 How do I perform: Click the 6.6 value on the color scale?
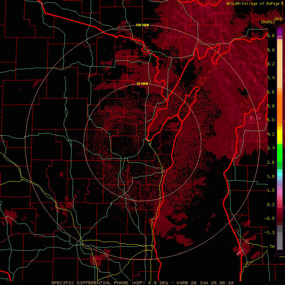(271, 92)
